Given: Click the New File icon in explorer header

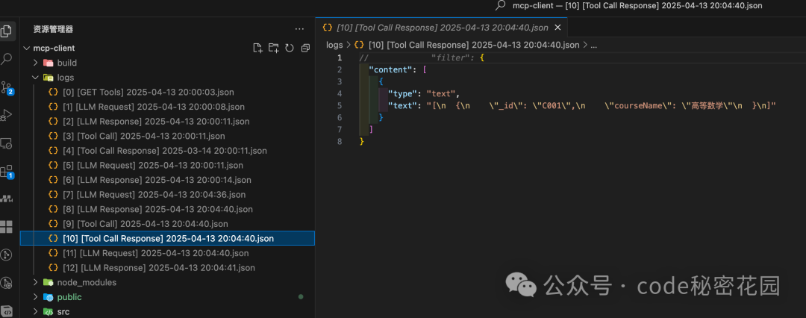Looking at the screenshot, I should click(x=258, y=48).
